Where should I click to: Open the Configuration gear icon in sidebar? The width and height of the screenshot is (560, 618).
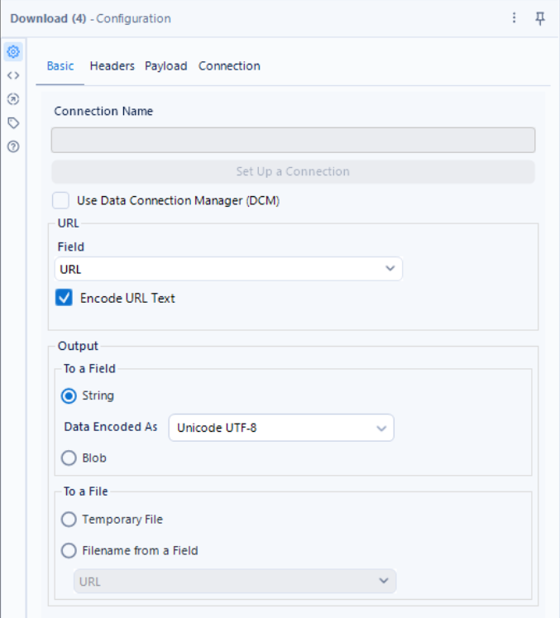point(13,51)
